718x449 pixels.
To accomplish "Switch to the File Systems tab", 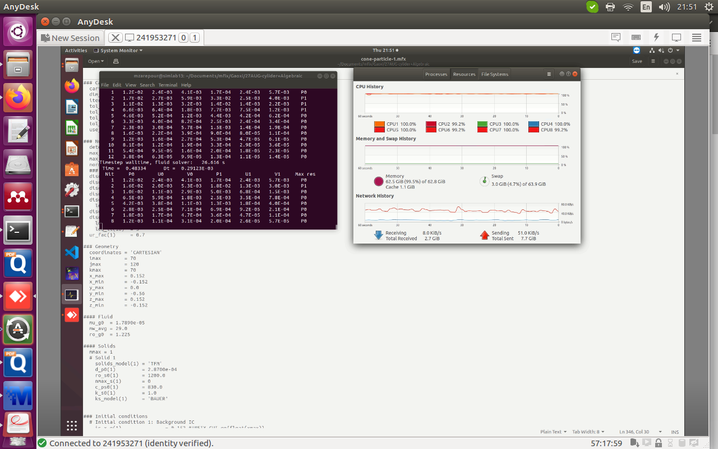I will [495, 74].
